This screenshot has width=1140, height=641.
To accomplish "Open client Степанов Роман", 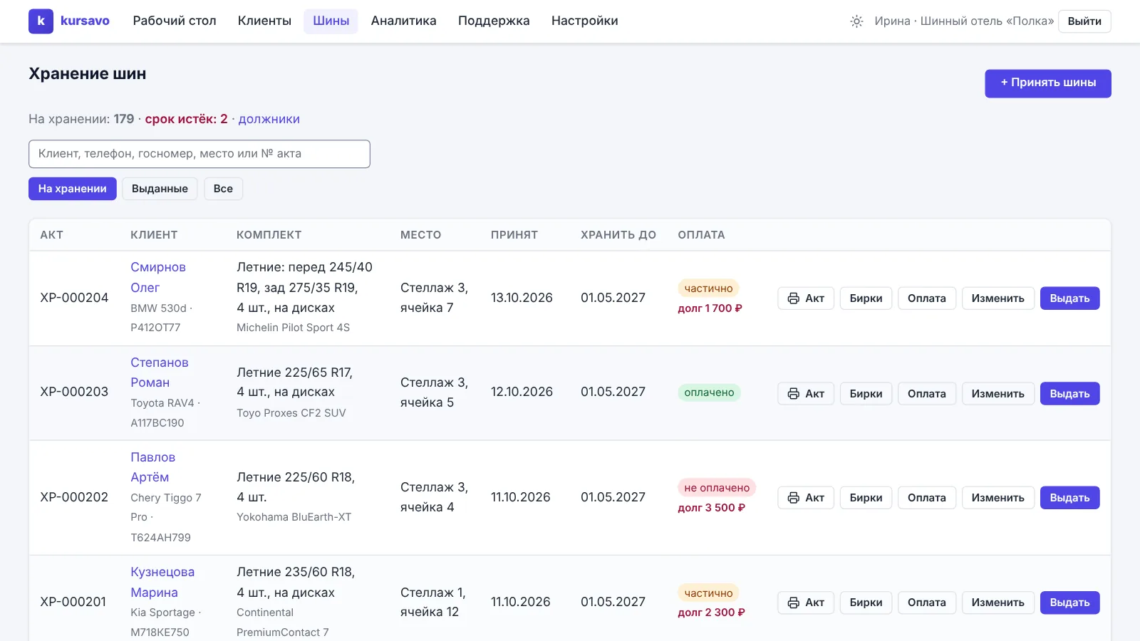I will click(160, 372).
